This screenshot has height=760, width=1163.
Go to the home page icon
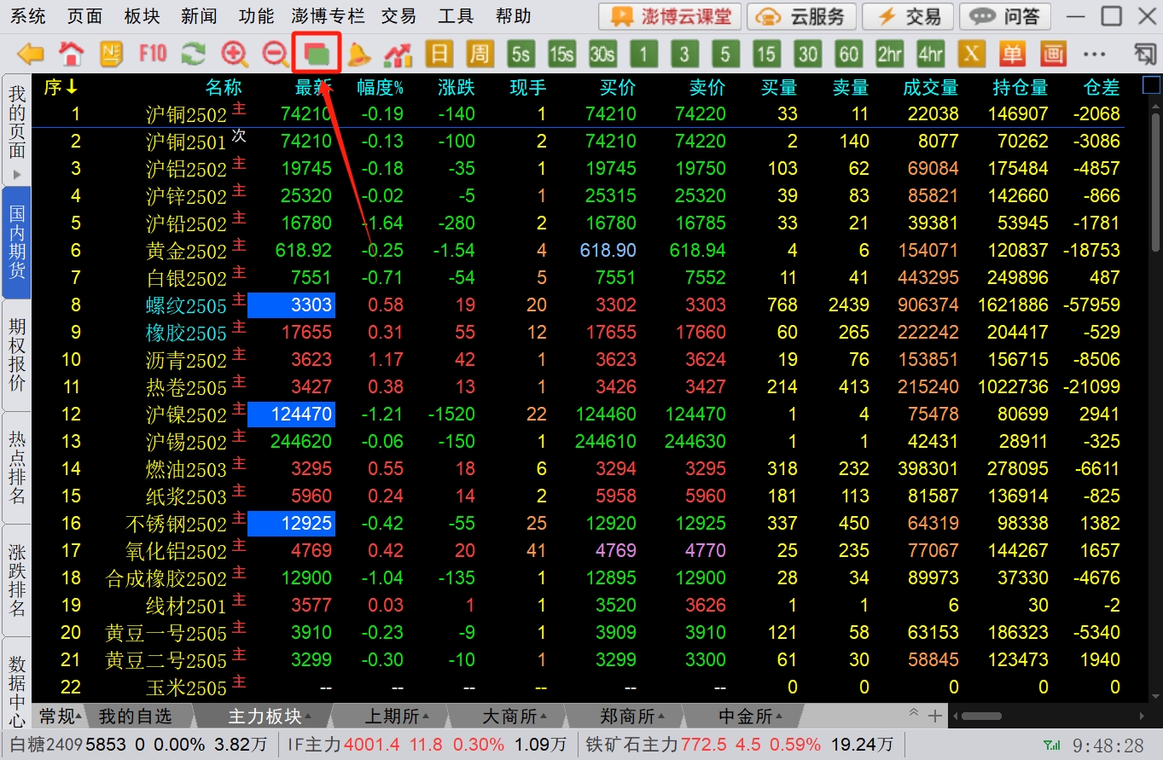[71, 55]
